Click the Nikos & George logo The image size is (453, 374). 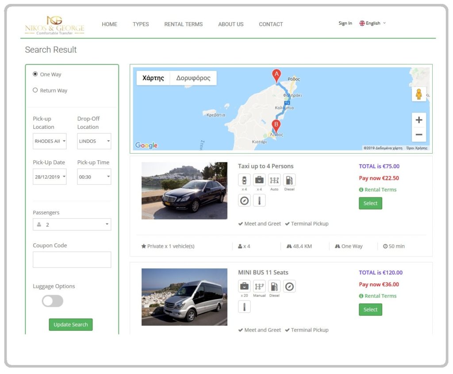[54, 25]
